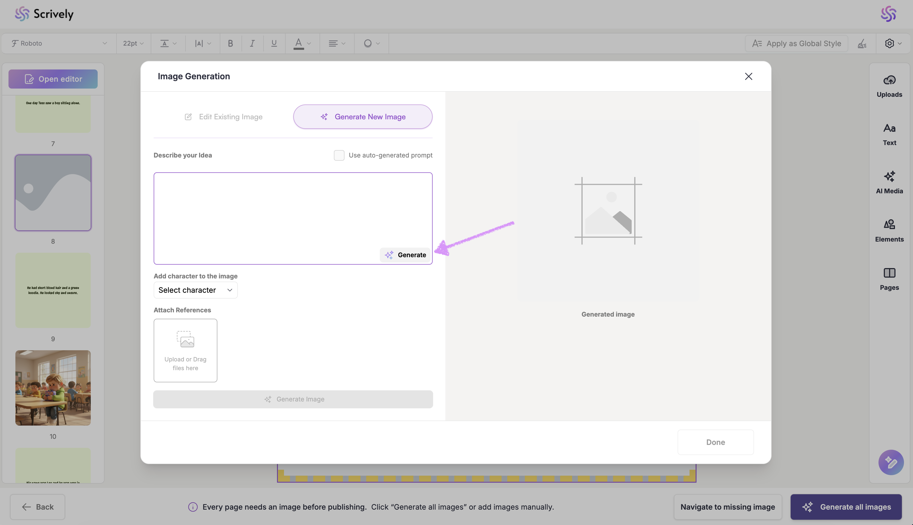Screen dimensions: 913x525
Task: Open the Select character dropdown
Action: click(x=195, y=290)
